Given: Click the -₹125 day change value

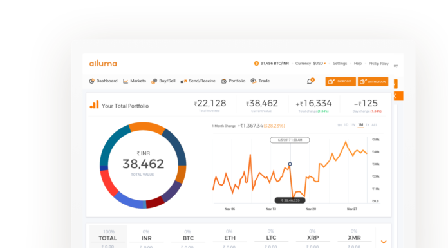Looking at the screenshot, I should tap(366, 103).
